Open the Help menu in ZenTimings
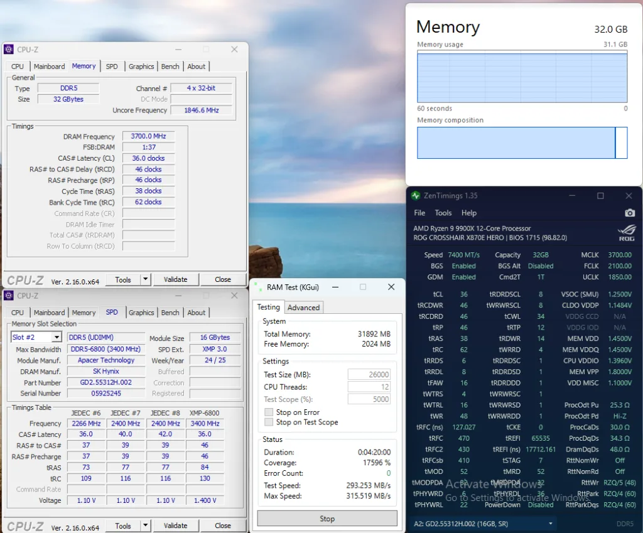The image size is (643, 533). coord(469,213)
